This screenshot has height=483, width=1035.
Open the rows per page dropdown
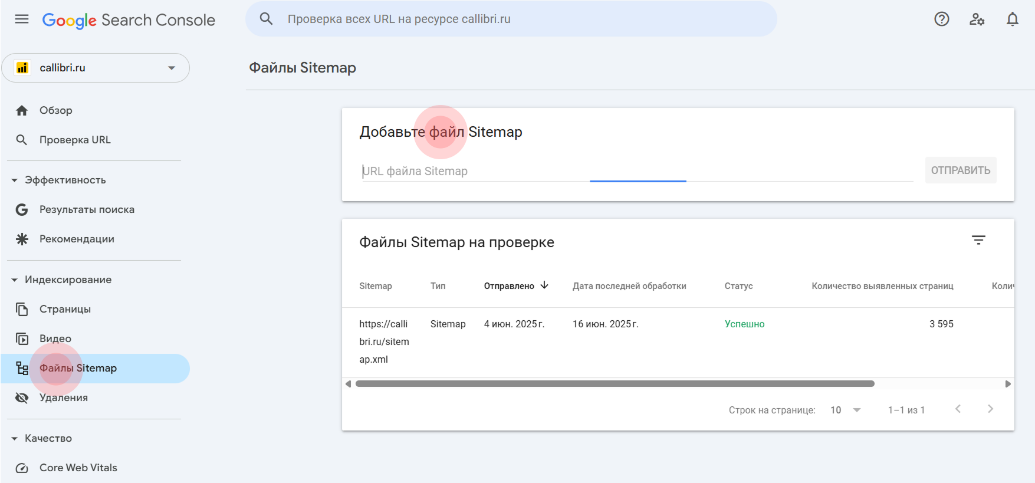(x=846, y=410)
